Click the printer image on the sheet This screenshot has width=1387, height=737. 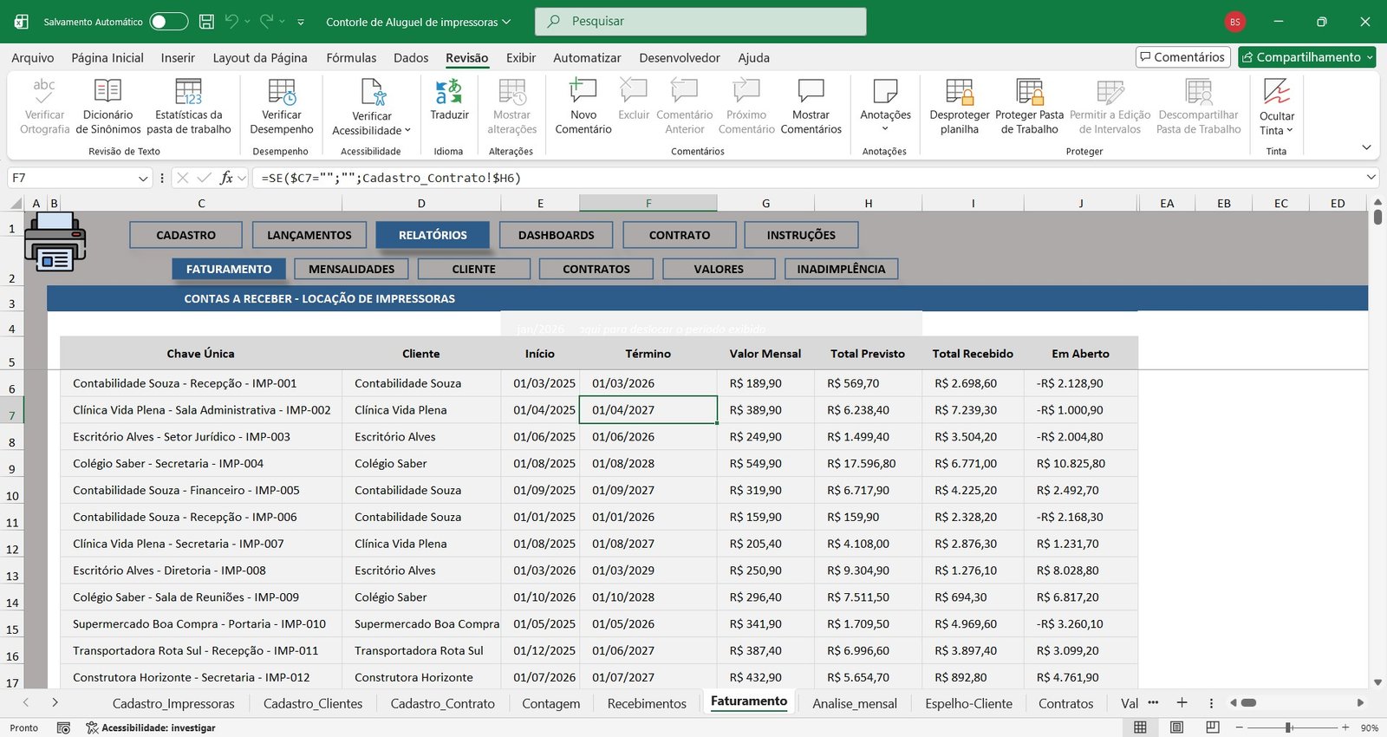(x=55, y=242)
